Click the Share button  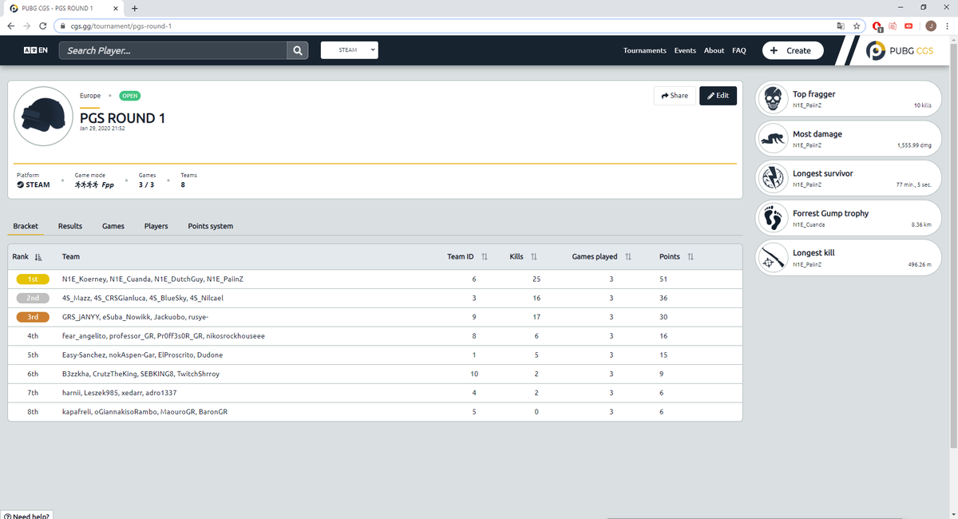pos(675,96)
